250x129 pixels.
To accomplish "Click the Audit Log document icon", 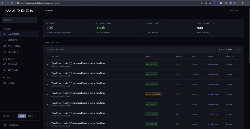I will coord(4,46).
